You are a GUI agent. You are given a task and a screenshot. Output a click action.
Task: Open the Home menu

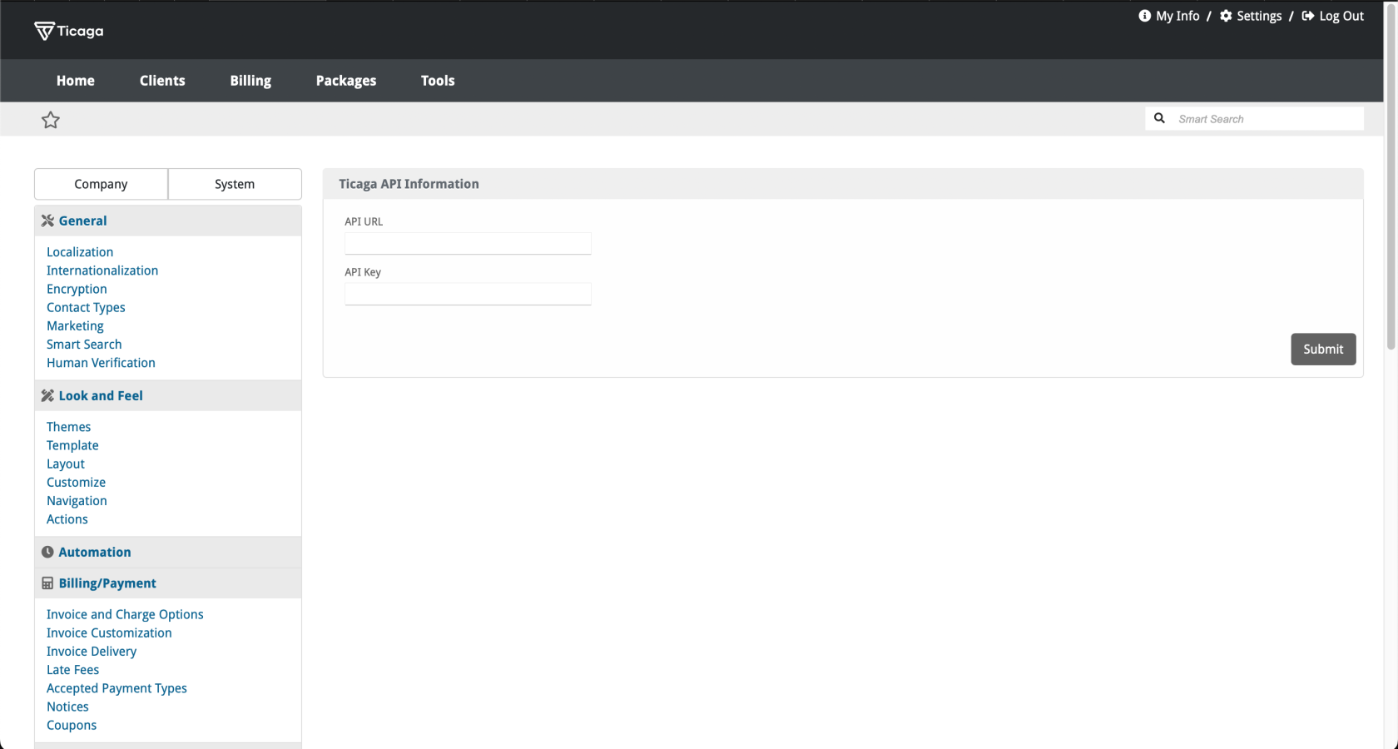(76, 81)
